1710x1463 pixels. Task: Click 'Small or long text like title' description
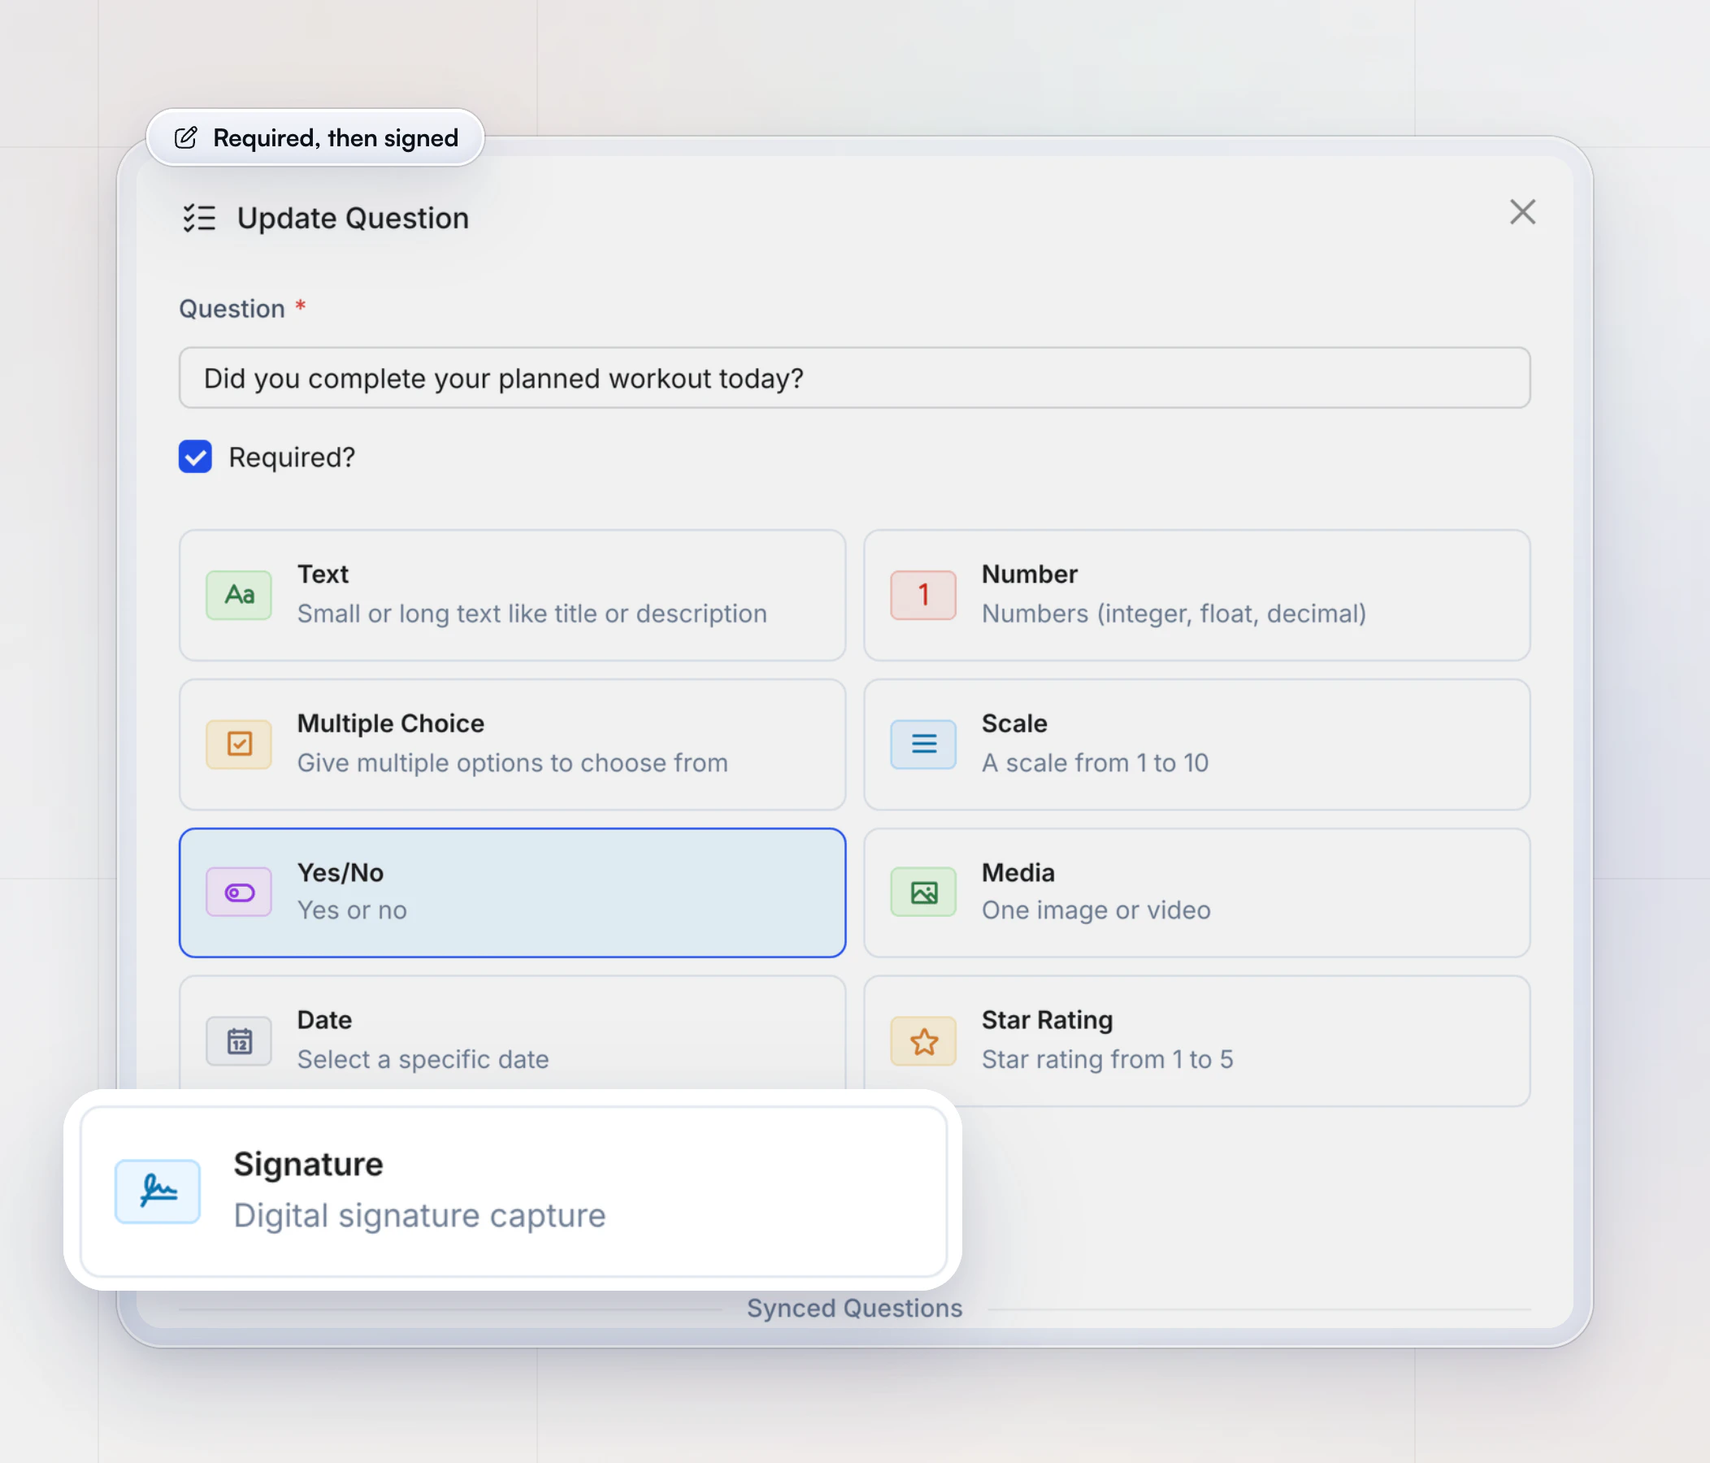532,614
